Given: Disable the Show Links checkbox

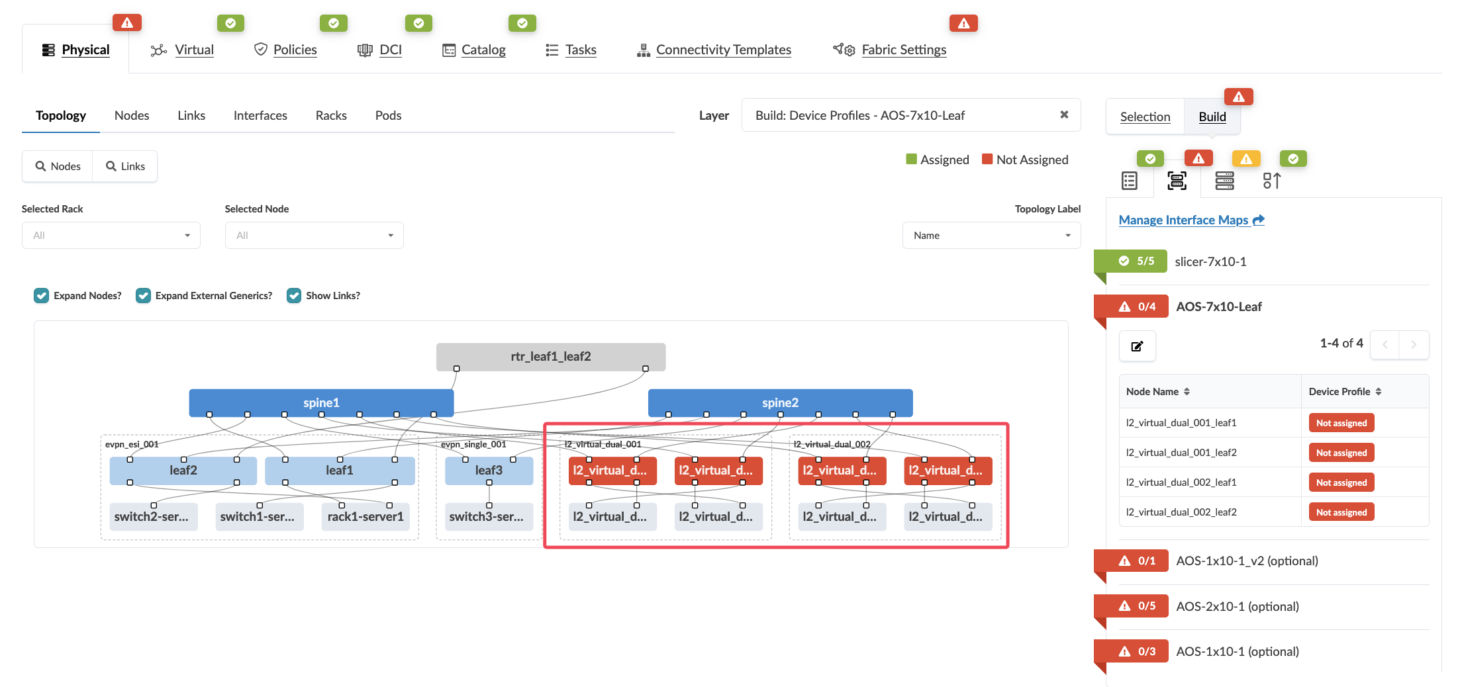Looking at the screenshot, I should point(294,296).
